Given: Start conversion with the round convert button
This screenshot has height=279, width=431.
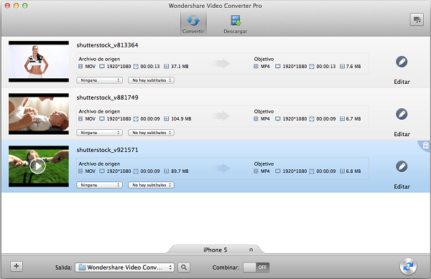Looking at the screenshot, I should (408, 266).
